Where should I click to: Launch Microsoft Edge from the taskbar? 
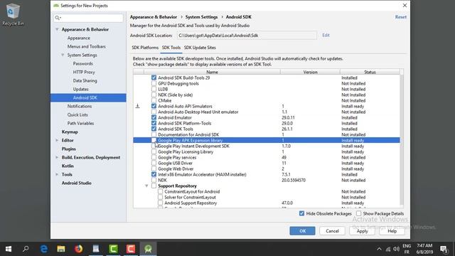coord(44,249)
